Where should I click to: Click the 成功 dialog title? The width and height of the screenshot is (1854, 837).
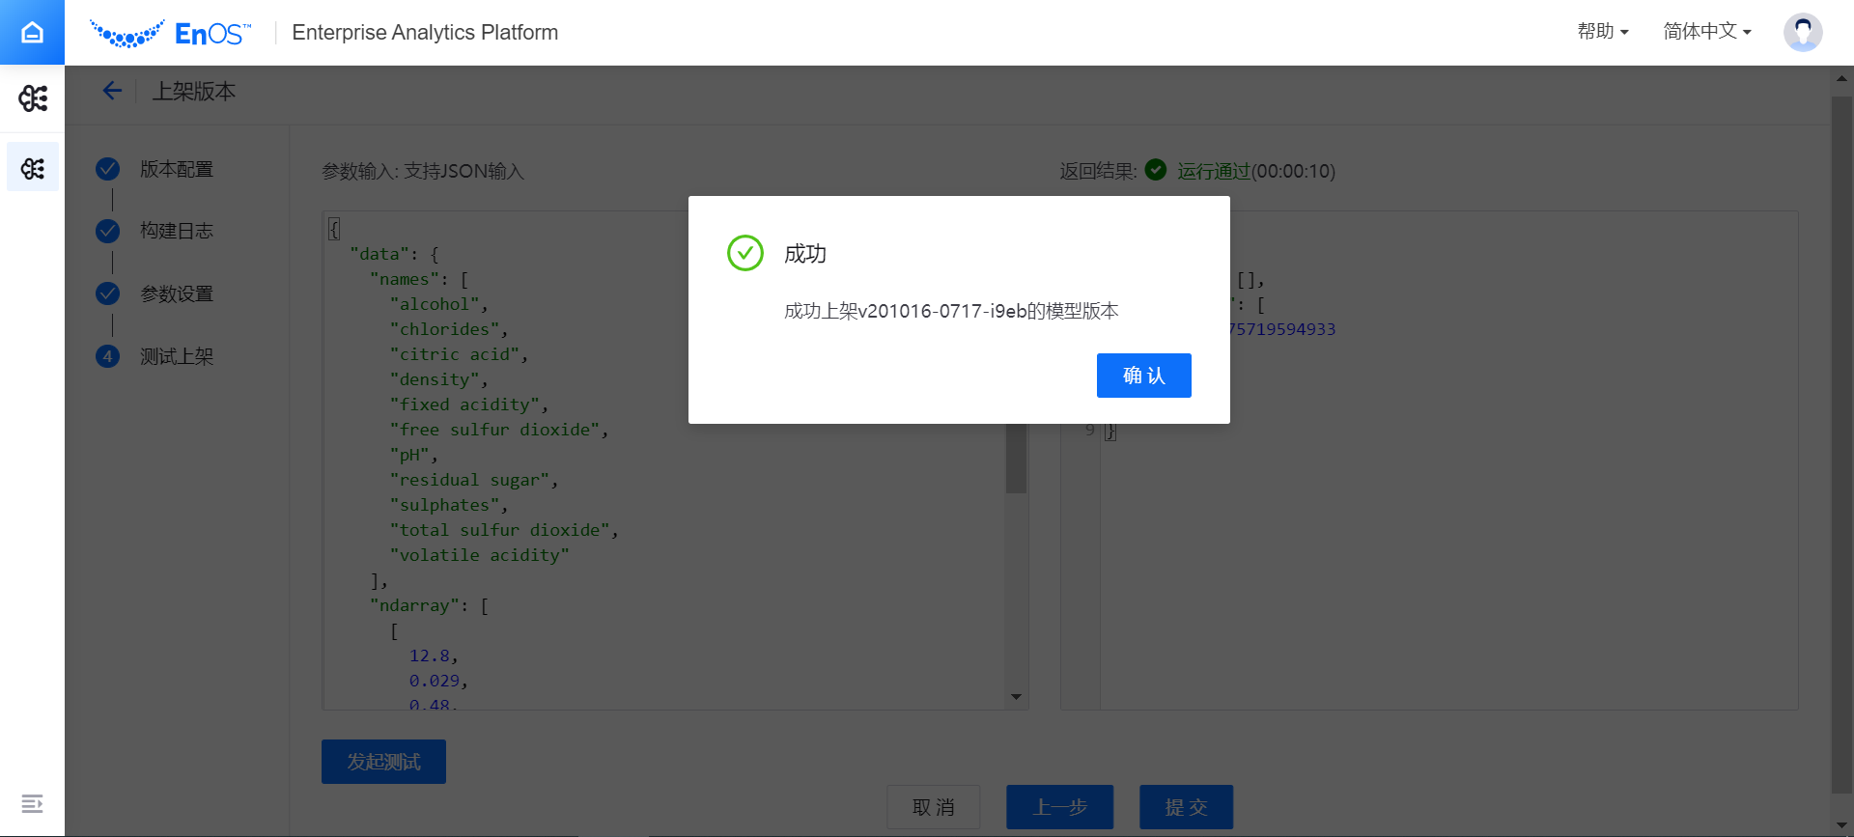tap(805, 254)
